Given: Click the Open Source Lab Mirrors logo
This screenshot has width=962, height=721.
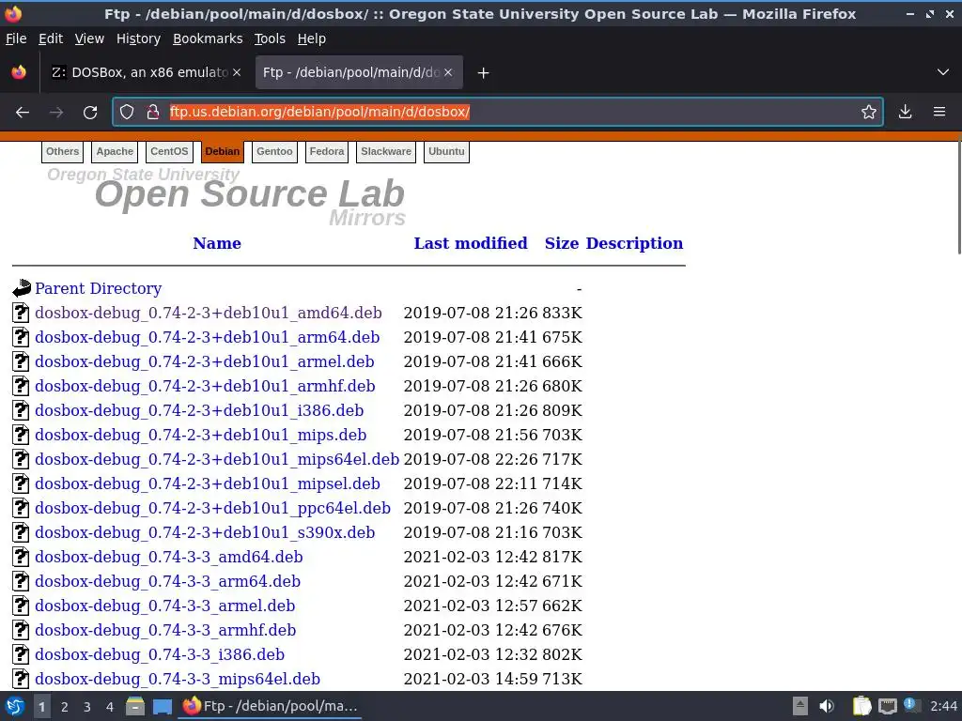Looking at the screenshot, I should tap(227, 196).
